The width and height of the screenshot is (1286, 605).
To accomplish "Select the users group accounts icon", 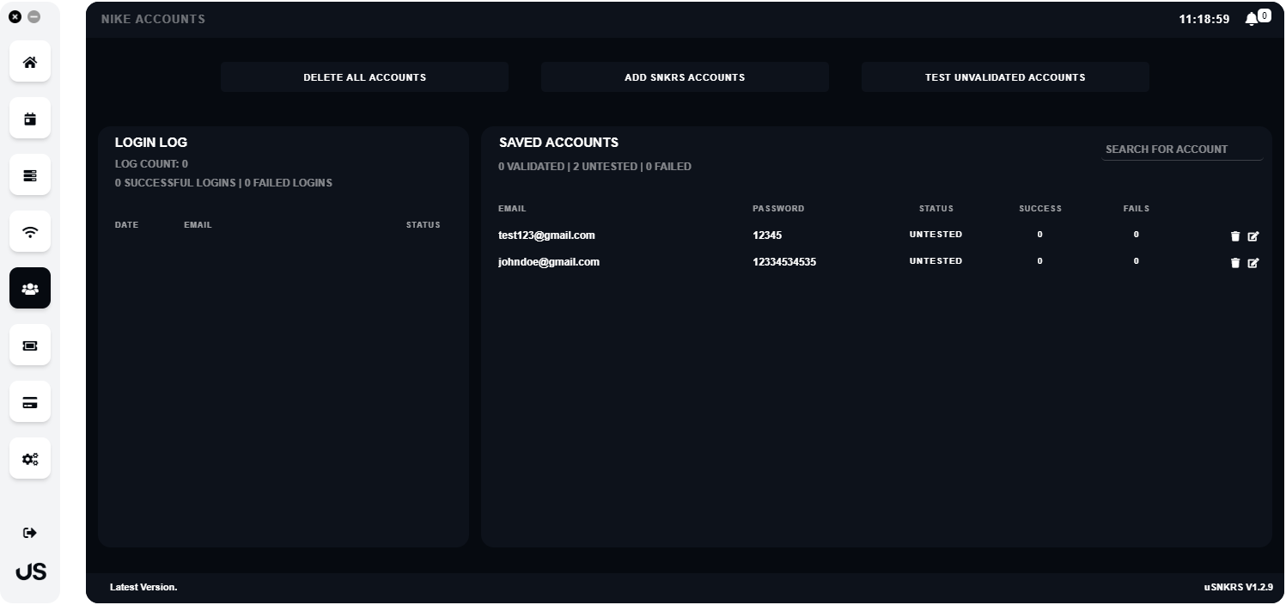I will click(x=30, y=289).
